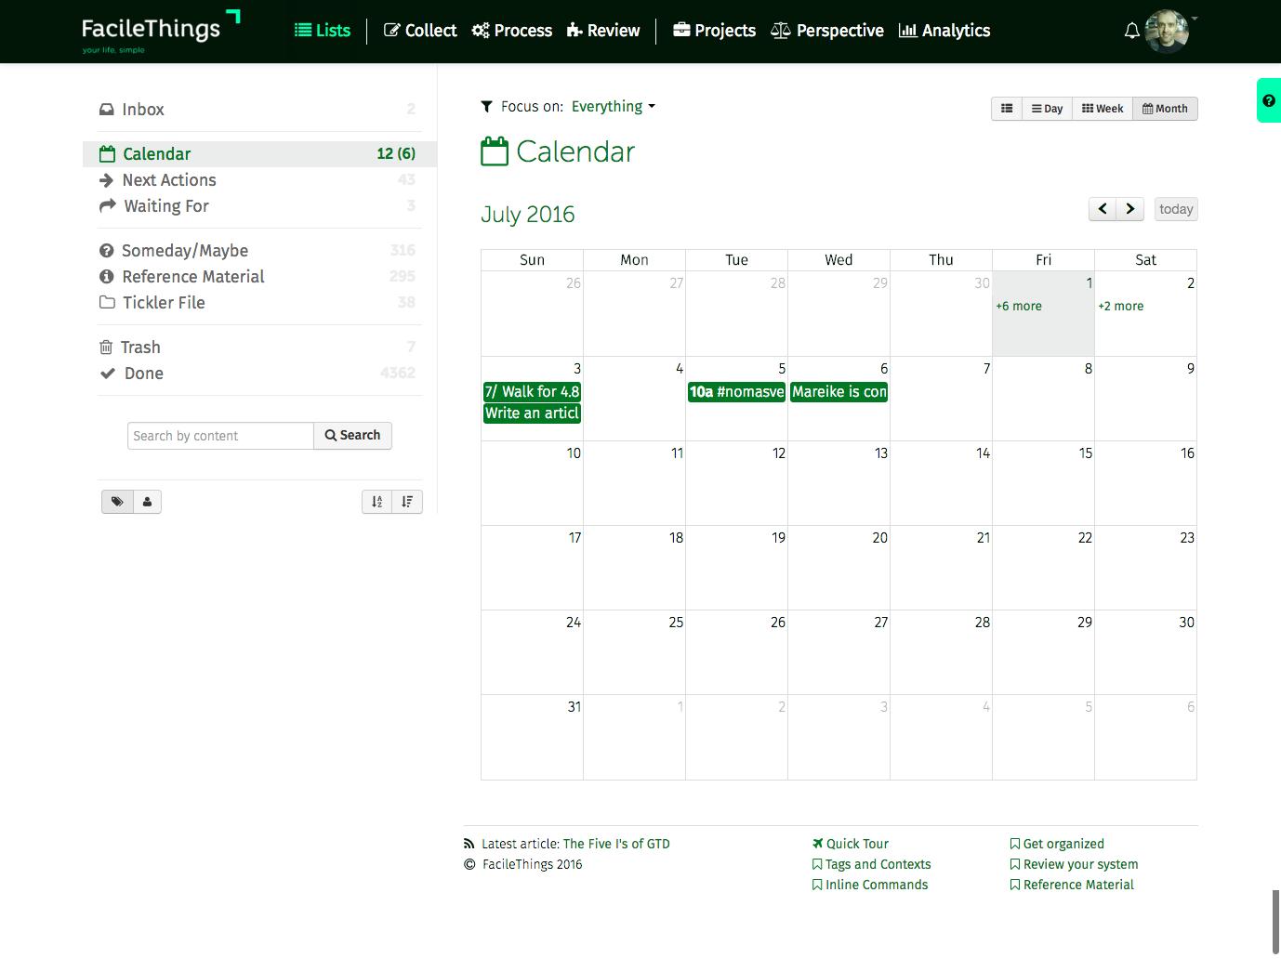This screenshot has width=1281, height=971.
Task: Open the "7/ Walk for 4.8" event
Action: [x=532, y=392]
